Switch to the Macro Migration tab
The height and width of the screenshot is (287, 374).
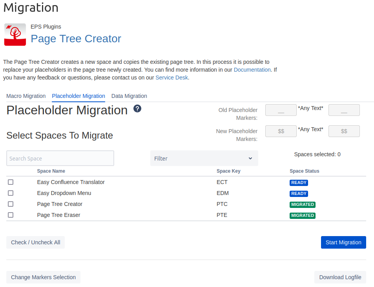[26, 96]
